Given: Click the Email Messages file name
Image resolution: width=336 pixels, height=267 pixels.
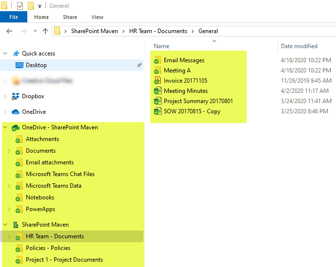Looking at the screenshot, I should pos(184,60).
